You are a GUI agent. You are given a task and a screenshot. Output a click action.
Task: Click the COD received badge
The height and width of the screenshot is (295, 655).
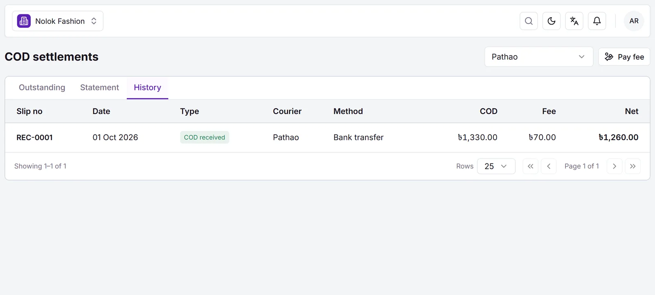pos(204,137)
